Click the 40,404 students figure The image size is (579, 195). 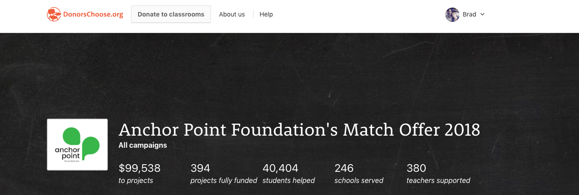tap(280, 168)
